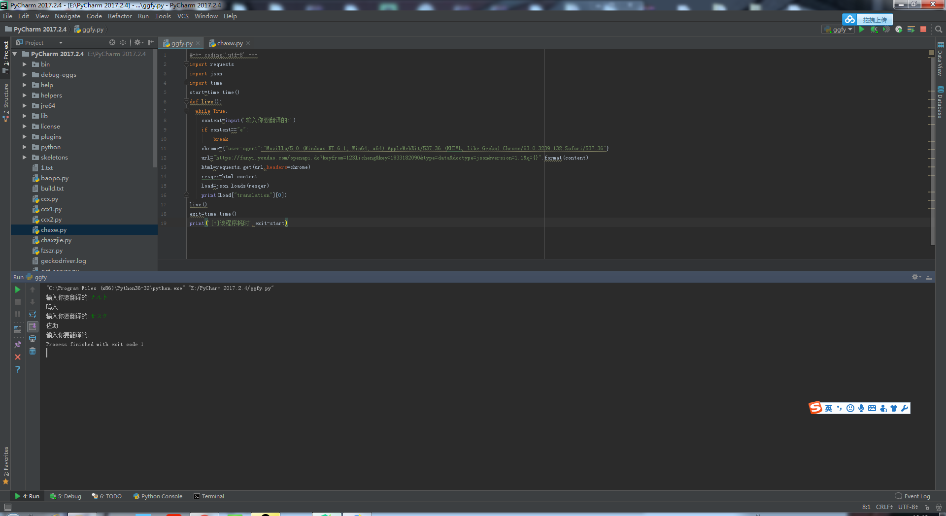
Task: Click the concurrency diagram run icon
Action: (x=911, y=30)
